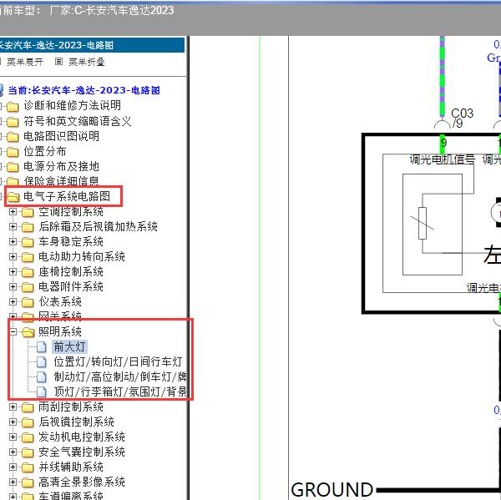Image resolution: width=501 pixels, height=500 pixels.
Task: Expand the 高清全景影像系统 node
Action: pyautogui.click(x=13, y=482)
